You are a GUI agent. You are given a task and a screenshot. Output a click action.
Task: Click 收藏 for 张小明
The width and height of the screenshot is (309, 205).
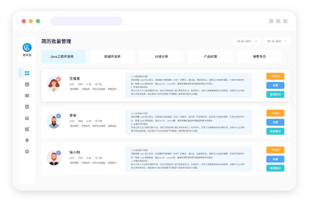click(x=275, y=159)
